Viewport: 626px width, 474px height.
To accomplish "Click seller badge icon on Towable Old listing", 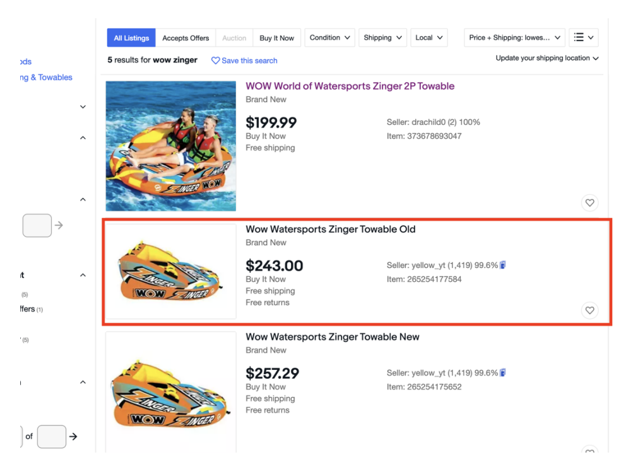I will [x=503, y=265].
